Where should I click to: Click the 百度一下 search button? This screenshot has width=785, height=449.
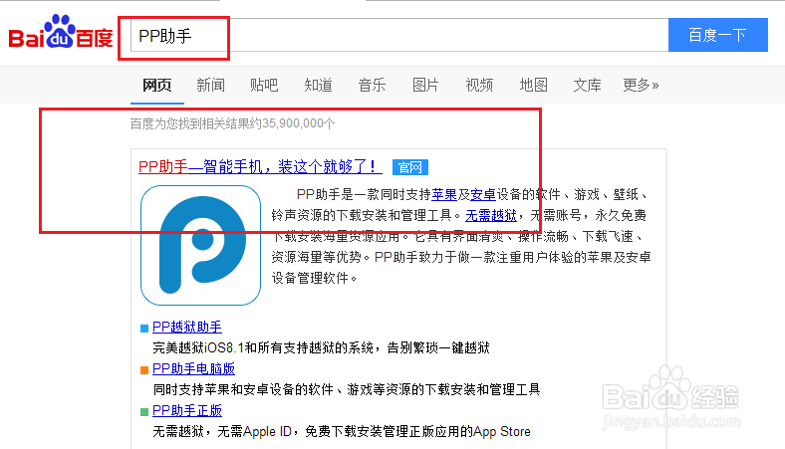(718, 35)
